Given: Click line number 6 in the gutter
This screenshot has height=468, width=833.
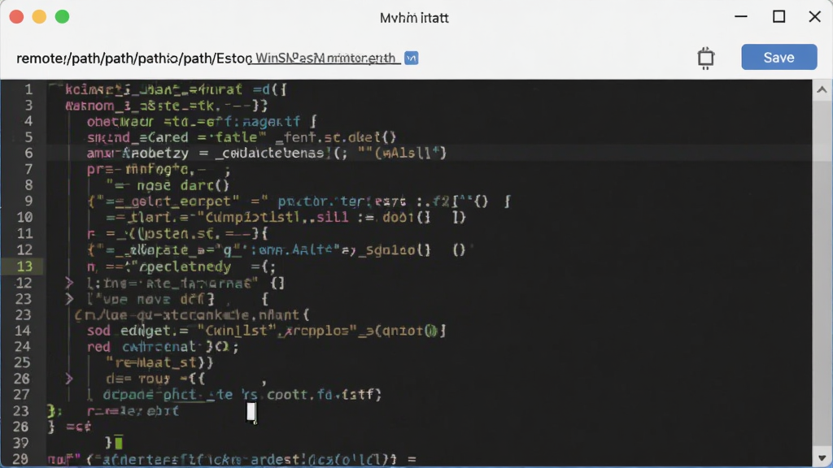Looking at the screenshot, I should click(28, 153).
